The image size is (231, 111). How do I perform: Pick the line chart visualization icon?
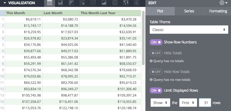pyautogui.click(x=93, y=3)
